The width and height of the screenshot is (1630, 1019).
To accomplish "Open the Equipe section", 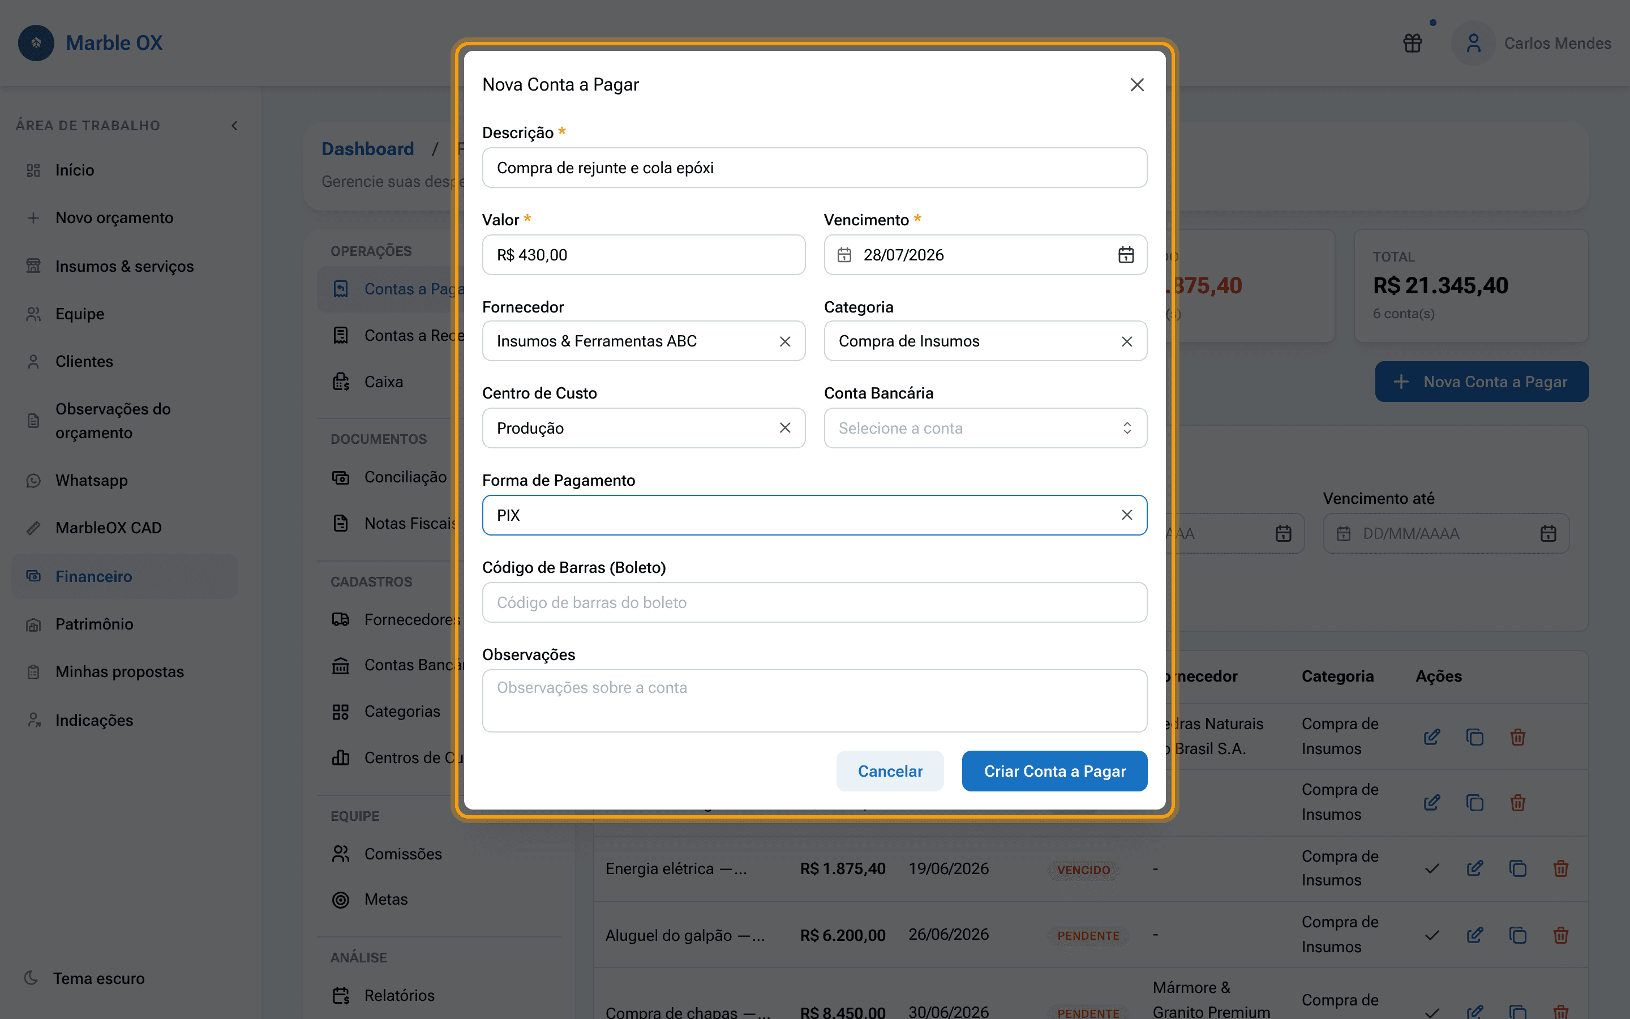I will (125, 314).
